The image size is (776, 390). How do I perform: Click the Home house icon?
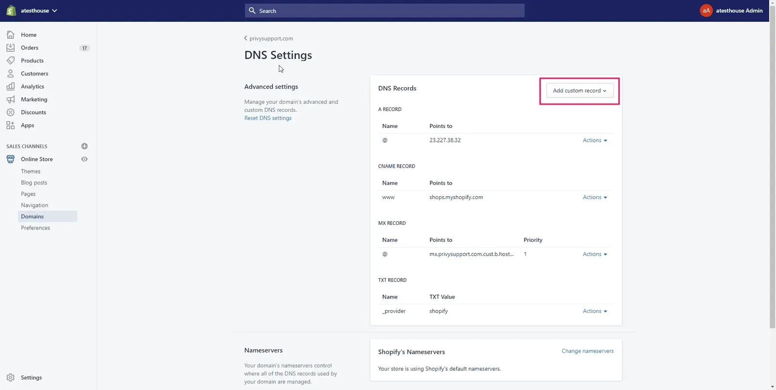(11, 35)
